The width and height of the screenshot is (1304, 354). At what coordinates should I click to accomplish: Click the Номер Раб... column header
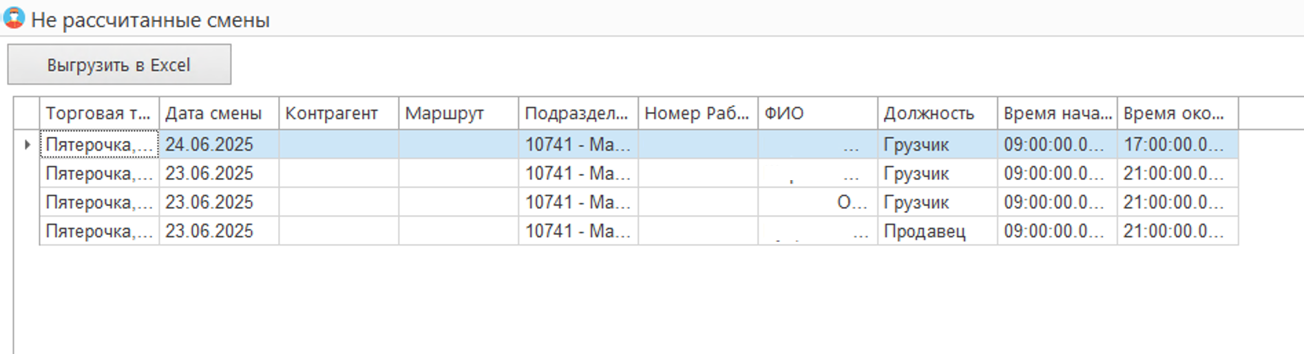698,113
